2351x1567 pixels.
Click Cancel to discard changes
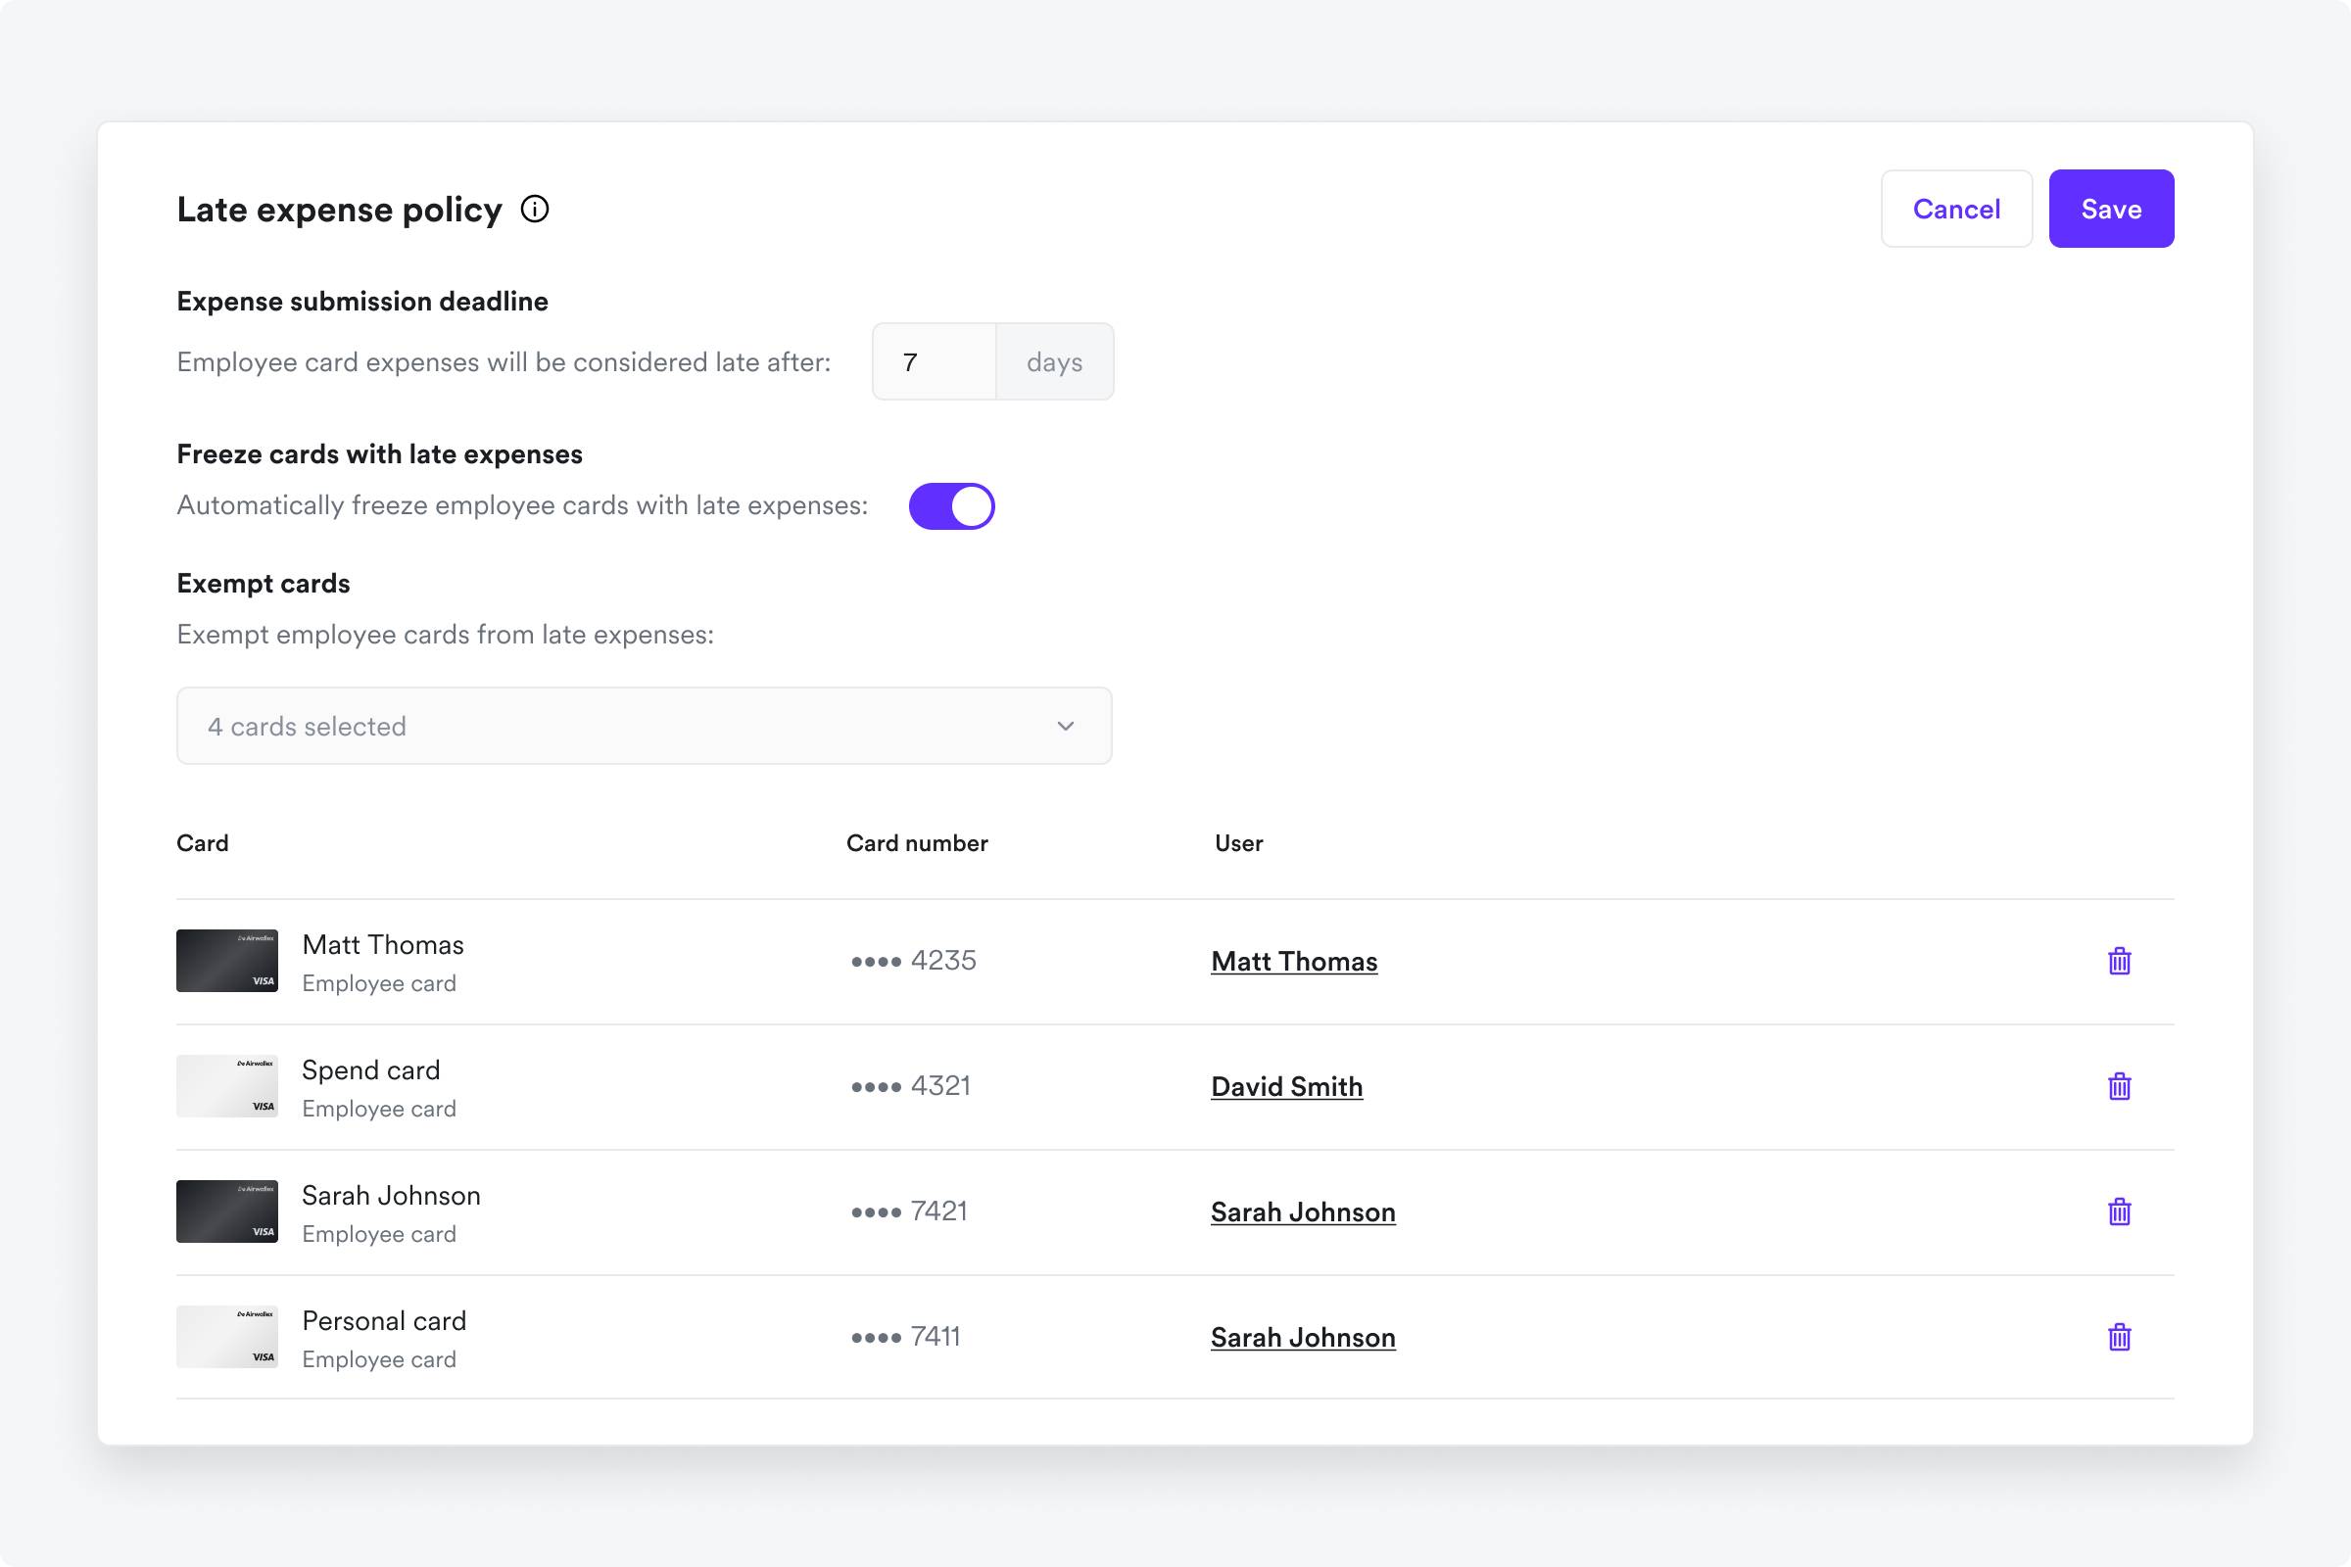(x=1955, y=209)
